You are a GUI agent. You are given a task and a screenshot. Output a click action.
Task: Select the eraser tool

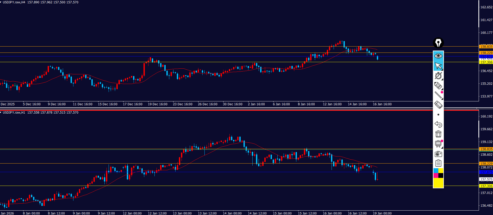pos(438,105)
